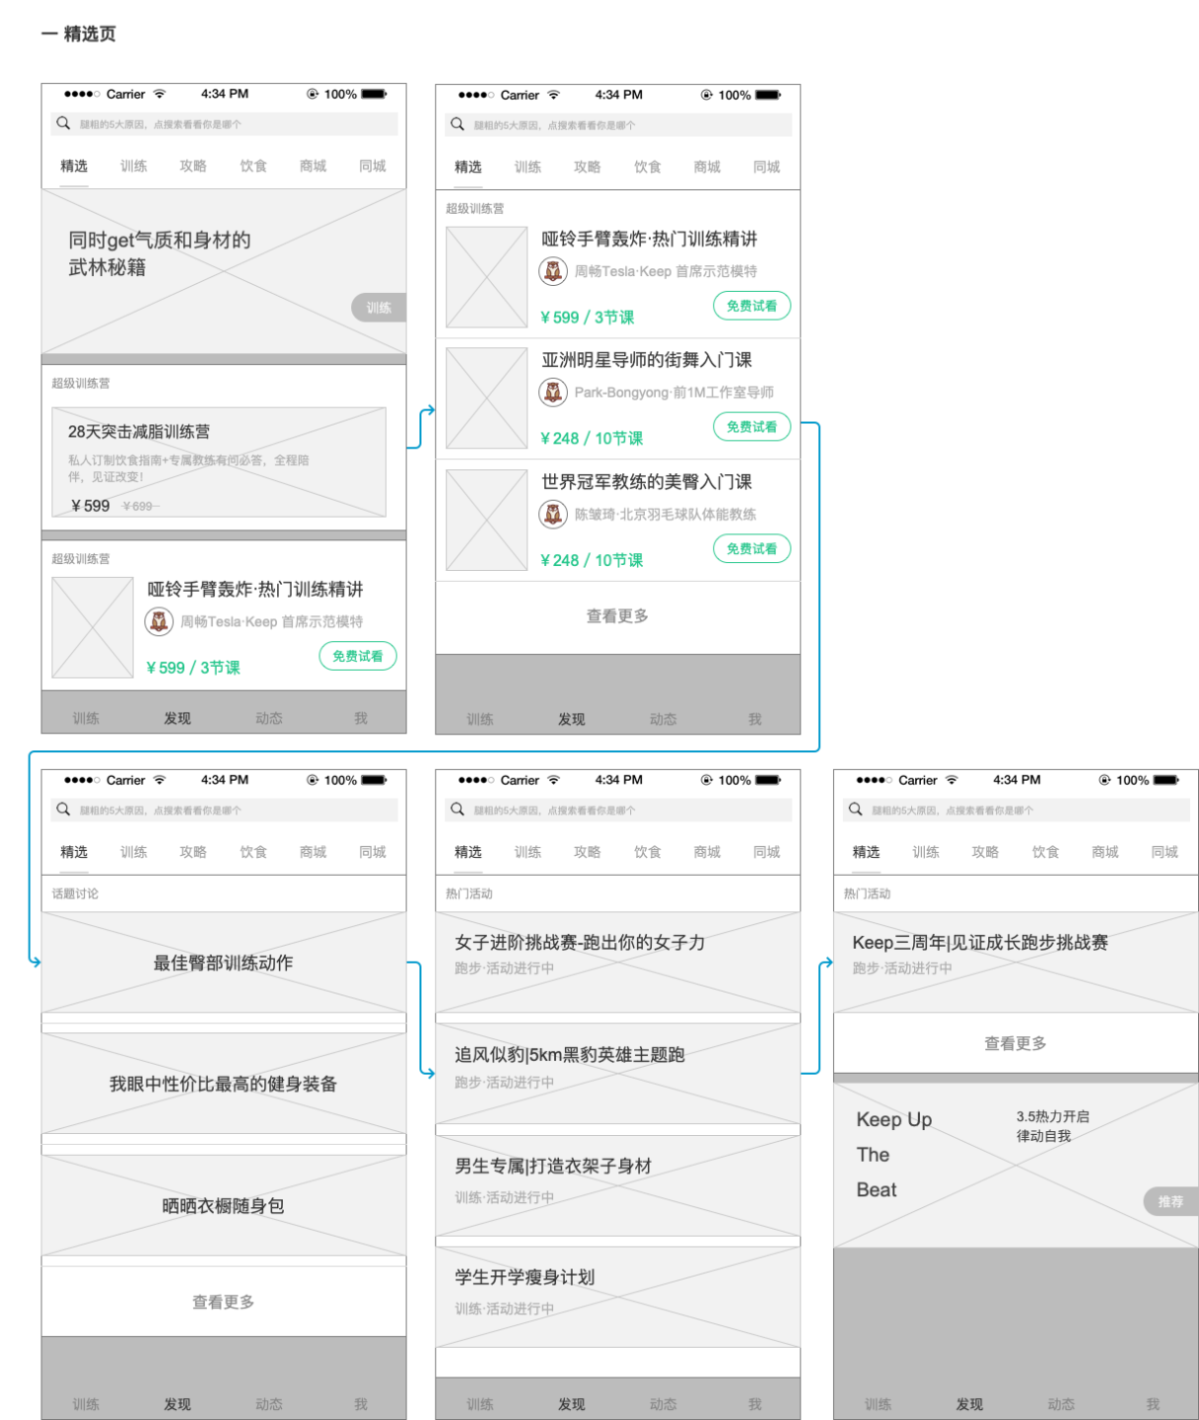Click 免费试看 on the 街舞入门课
The height and width of the screenshot is (1420, 1199).
pos(751,427)
